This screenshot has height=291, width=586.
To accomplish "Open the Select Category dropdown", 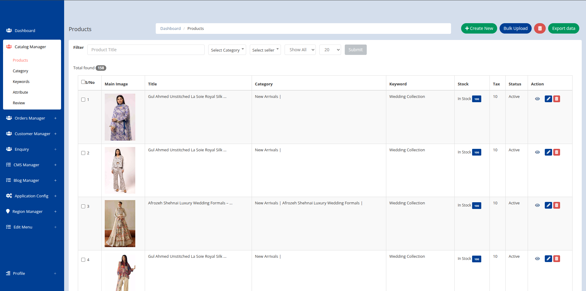I will (227, 50).
